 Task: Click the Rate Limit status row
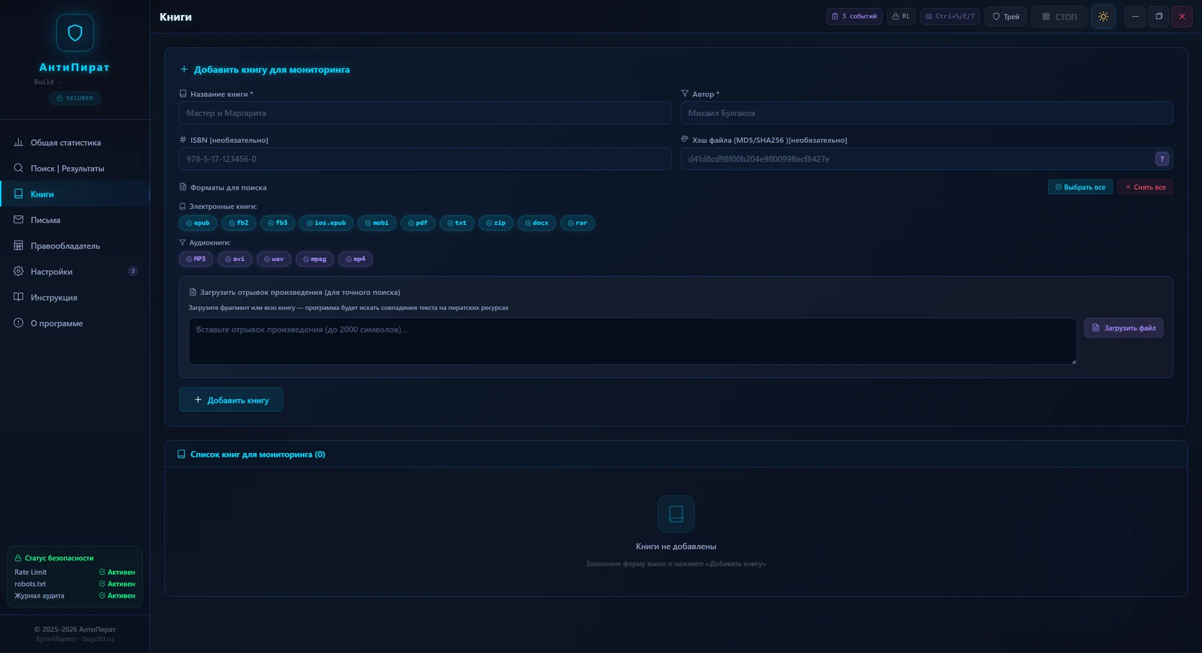[x=75, y=572]
